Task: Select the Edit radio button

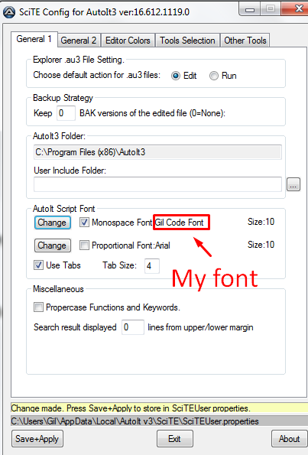Action: pyautogui.click(x=176, y=76)
